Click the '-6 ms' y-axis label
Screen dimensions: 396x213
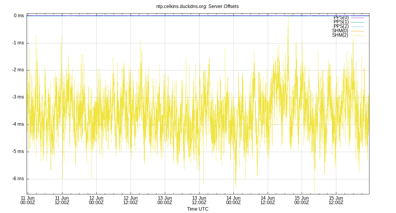click(x=18, y=179)
